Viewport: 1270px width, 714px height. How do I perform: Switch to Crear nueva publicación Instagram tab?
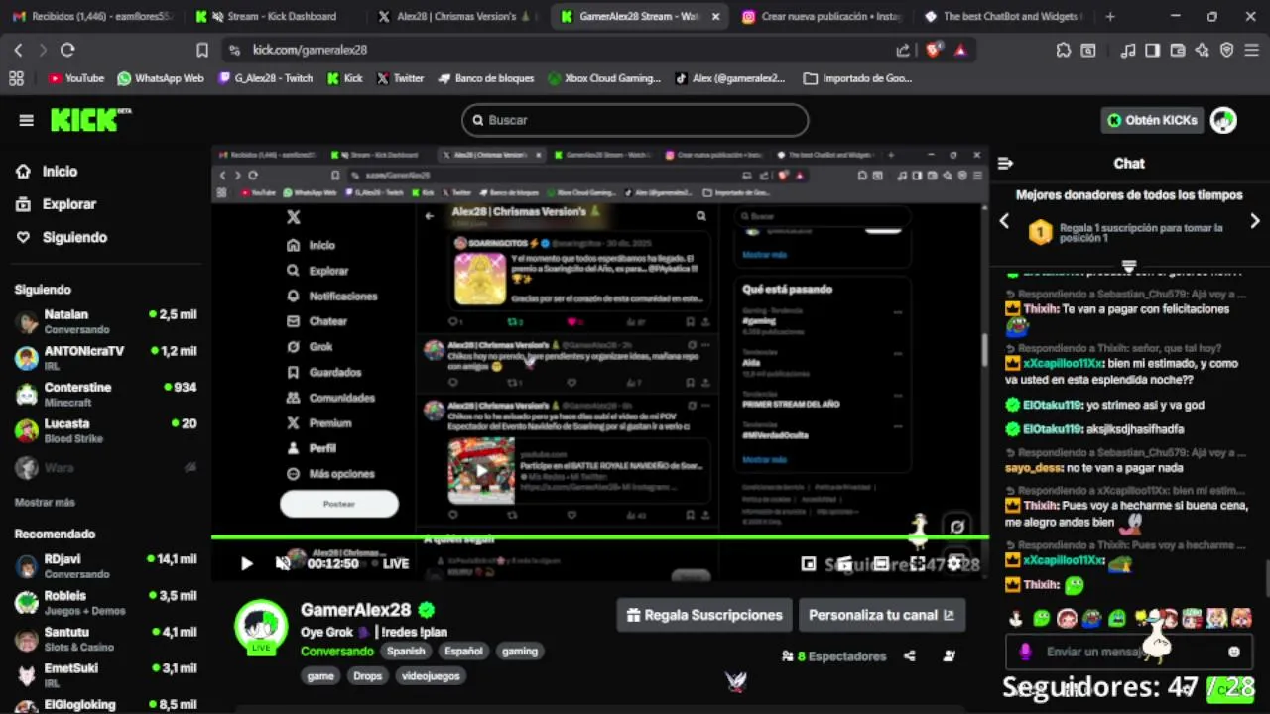pos(821,16)
